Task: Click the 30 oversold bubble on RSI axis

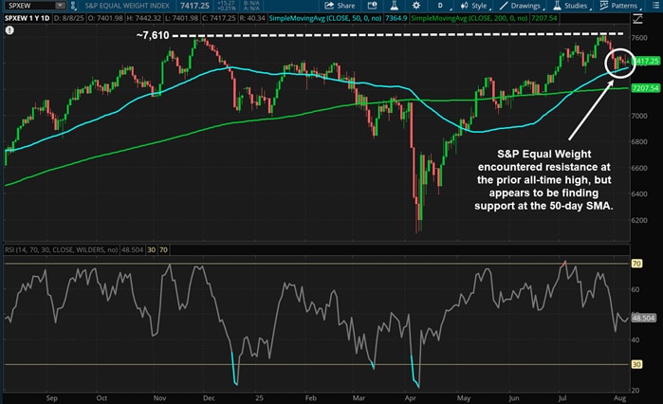Action: pyautogui.click(x=636, y=364)
